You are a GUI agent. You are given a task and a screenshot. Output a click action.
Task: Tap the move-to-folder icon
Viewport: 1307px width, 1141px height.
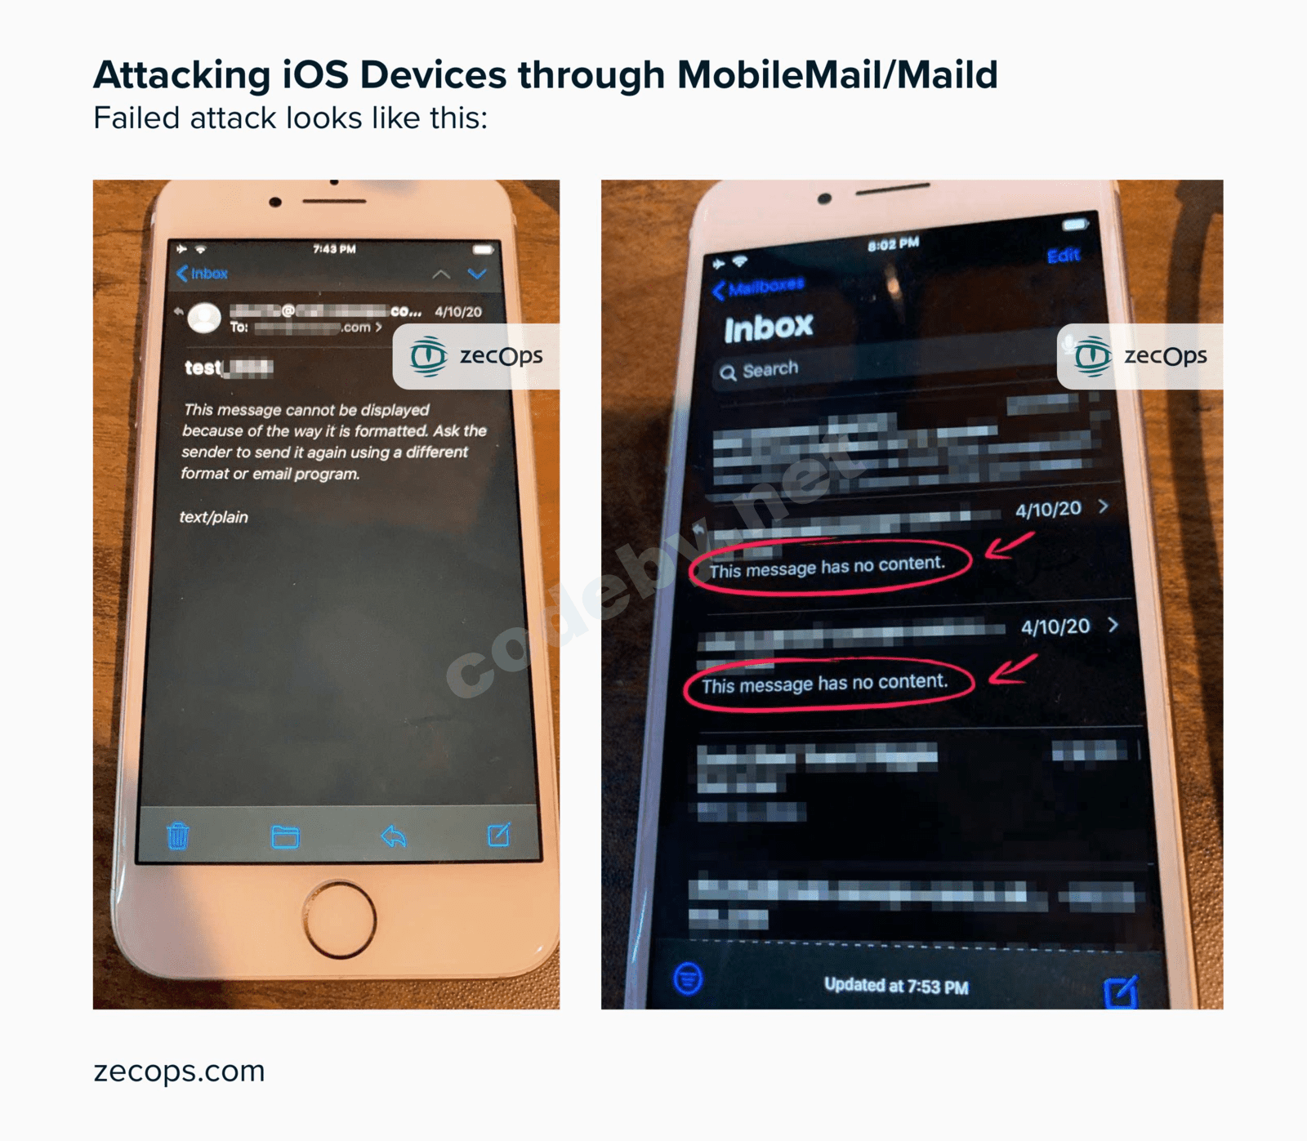tap(285, 836)
